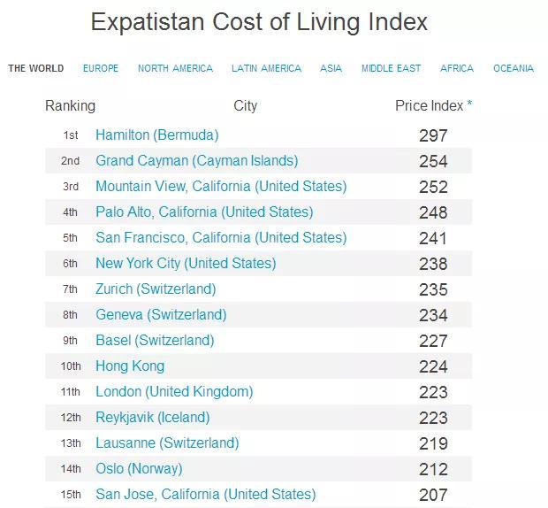Show the Latin America rankings tab
Screen dimensions: 548x508
coord(266,68)
